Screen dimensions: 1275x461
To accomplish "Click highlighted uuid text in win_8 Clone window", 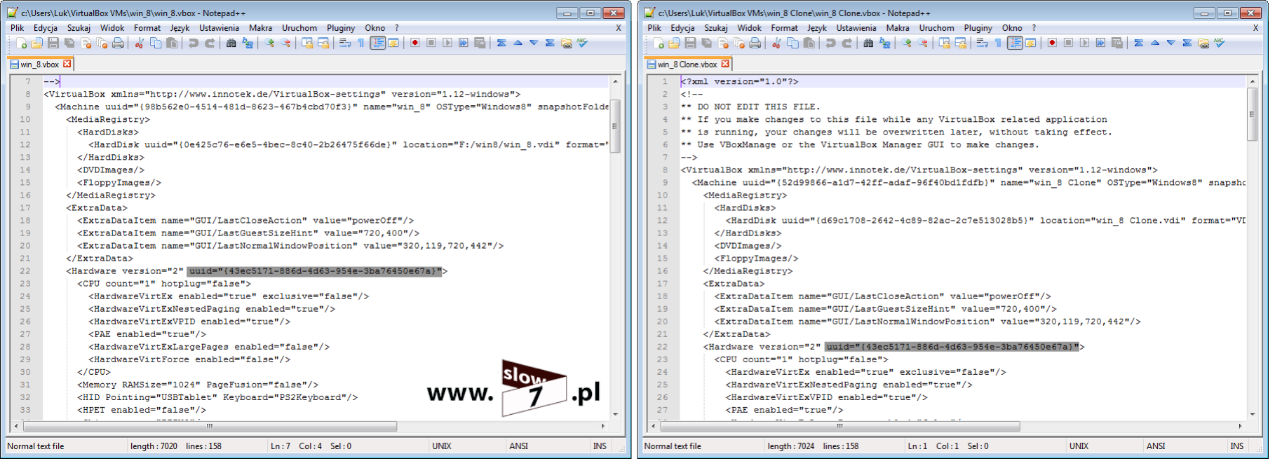I will click(x=952, y=347).
